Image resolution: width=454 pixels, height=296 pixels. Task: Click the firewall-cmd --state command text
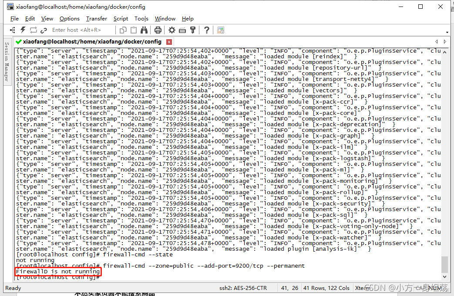pyautogui.click(x=138, y=255)
